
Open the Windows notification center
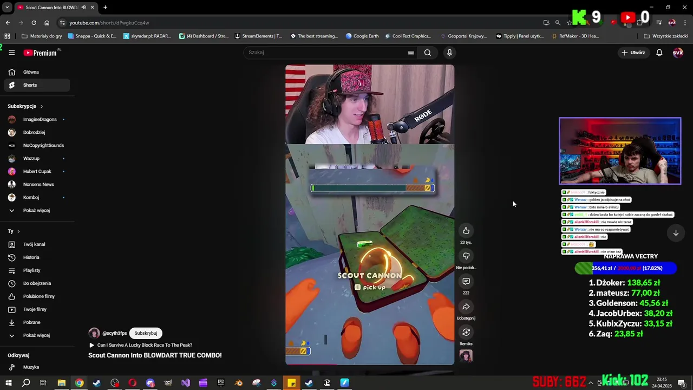pyautogui.click(x=682, y=383)
